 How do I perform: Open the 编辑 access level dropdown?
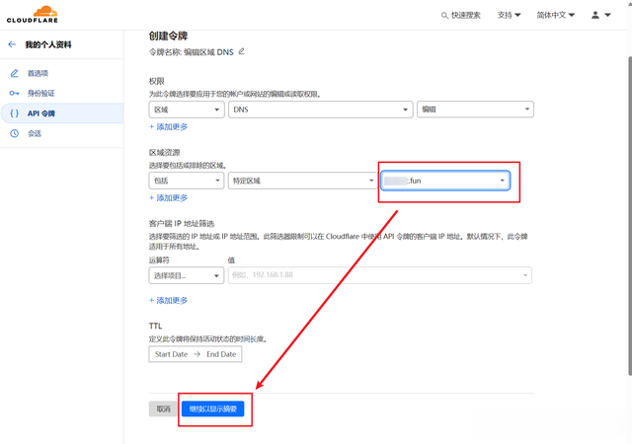point(475,110)
